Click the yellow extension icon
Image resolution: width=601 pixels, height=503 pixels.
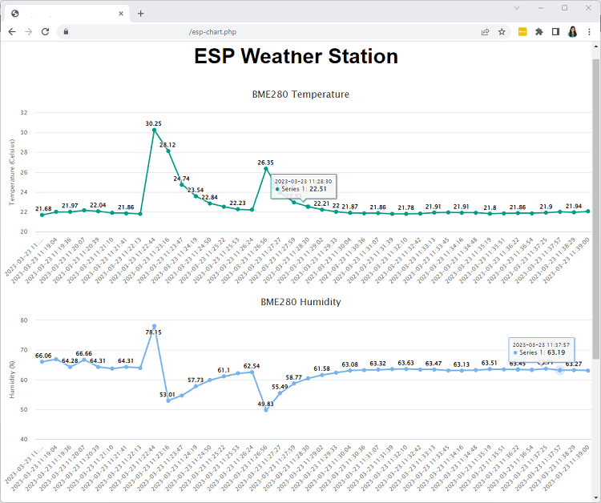[x=522, y=32]
